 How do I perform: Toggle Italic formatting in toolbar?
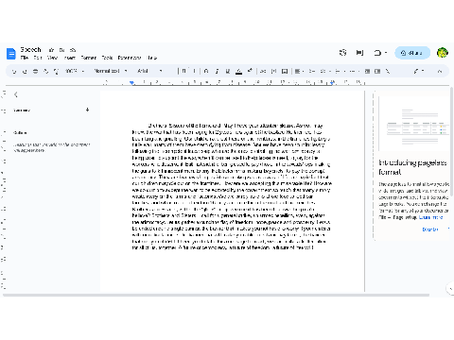point(217,71)
